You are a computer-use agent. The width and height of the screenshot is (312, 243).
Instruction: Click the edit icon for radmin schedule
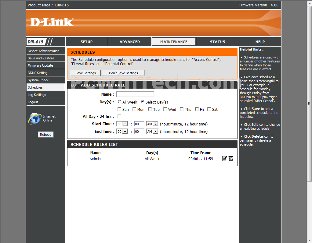tap(224, 159)
